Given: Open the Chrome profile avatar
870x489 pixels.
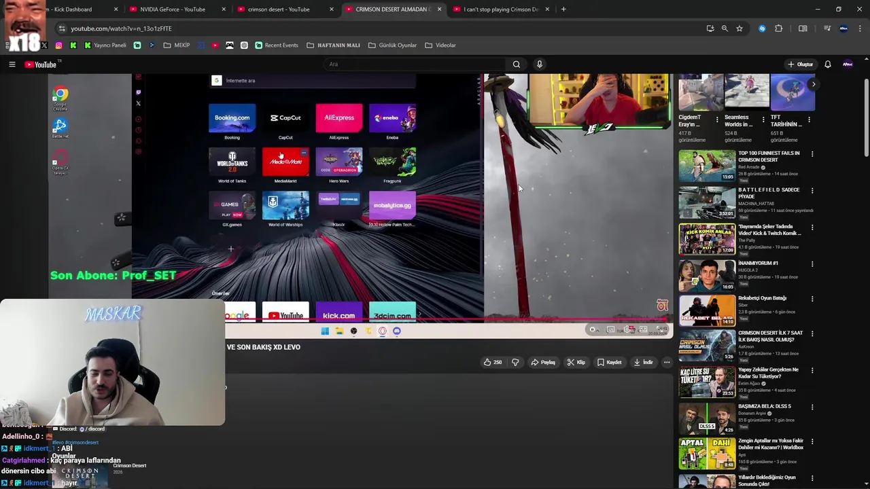Looking at the screenshot, I should point(843,29).
